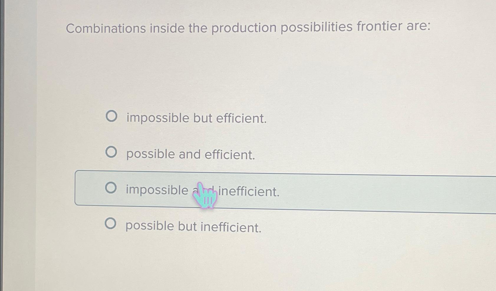This screenshot has width=496, height=291.
Task: Click the text 'impossible but efficient'
Action: 195,118
